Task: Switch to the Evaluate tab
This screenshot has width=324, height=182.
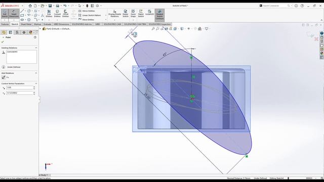Action: pos(47,24)
